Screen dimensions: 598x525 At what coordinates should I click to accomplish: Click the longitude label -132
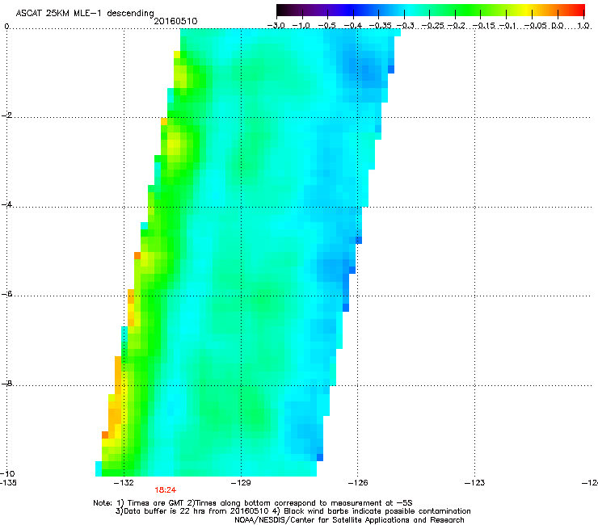click(124, 483)
